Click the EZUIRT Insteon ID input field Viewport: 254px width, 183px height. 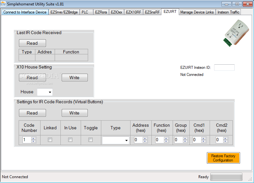click(x=224, y=68)
